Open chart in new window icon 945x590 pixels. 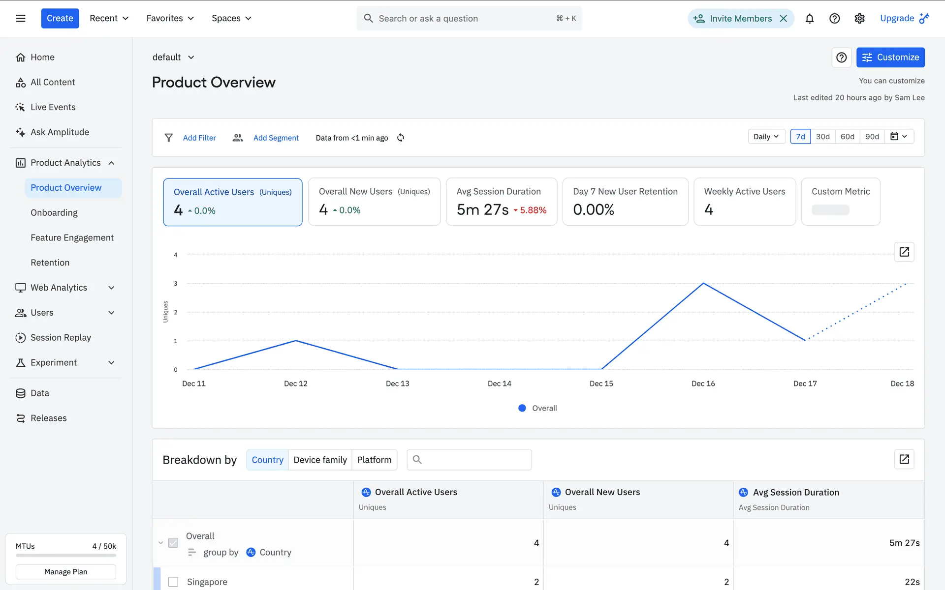pos(904,252)
